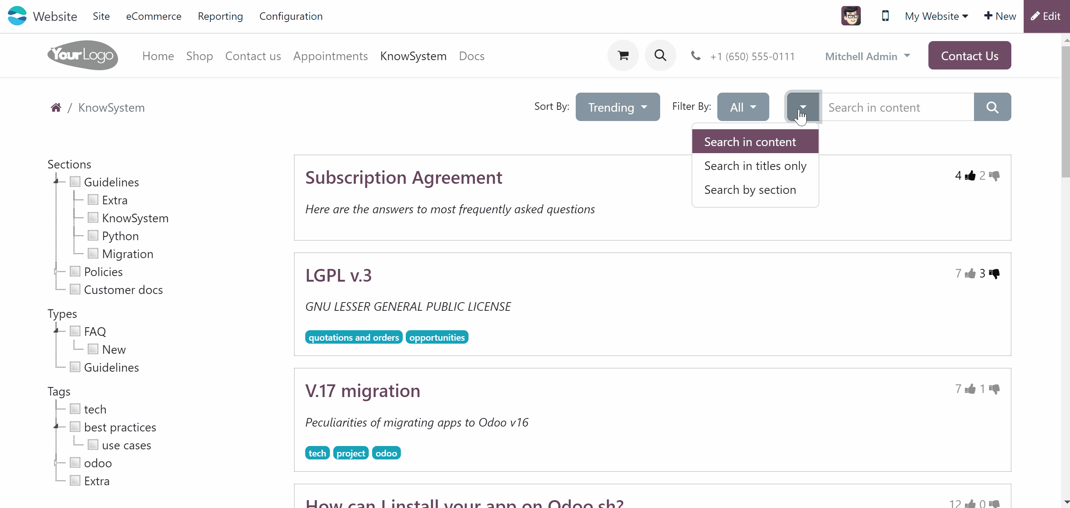Thumbs down the LGPL v.3 article
The image size is (1070, 508).
[x=995, y=273]
